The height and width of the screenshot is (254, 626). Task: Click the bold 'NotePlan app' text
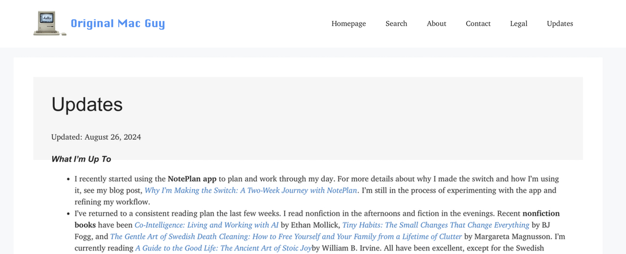(x=192, y=179)
